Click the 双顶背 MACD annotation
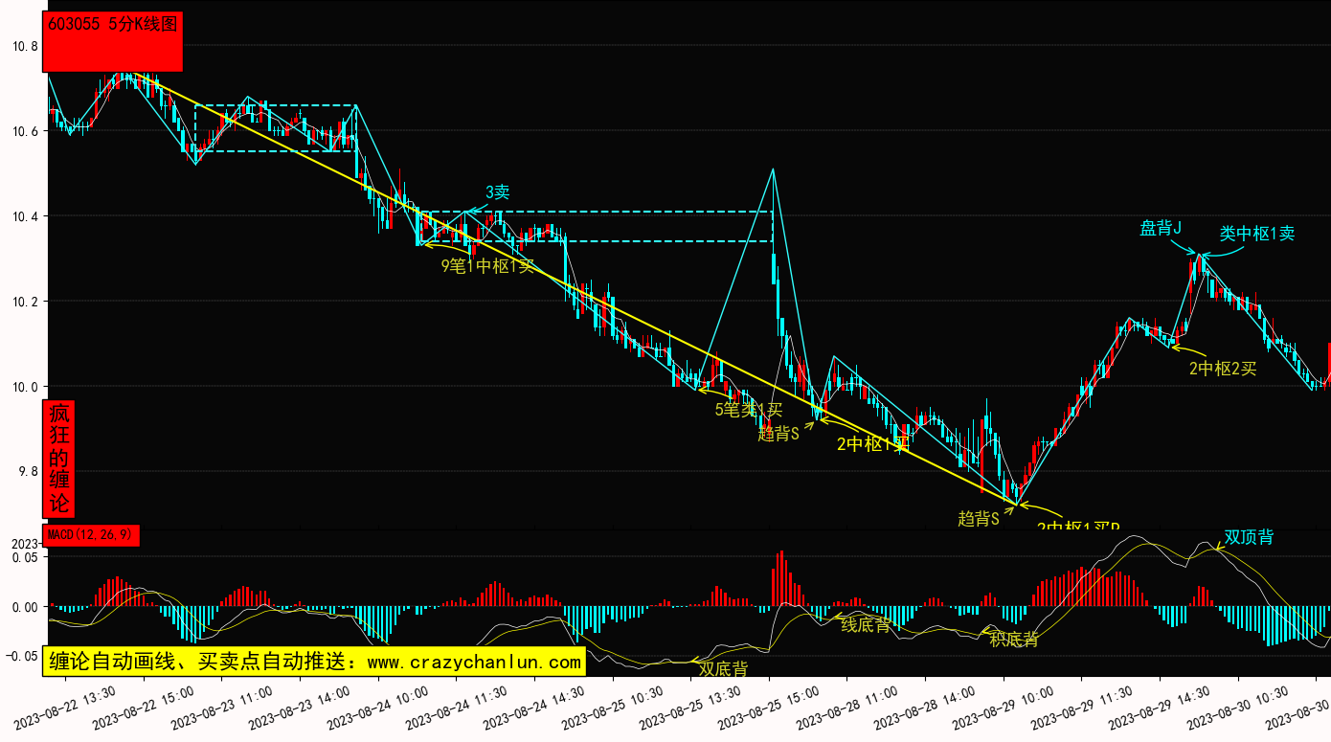1331x742 pixels. click(x=1249, y=537)
